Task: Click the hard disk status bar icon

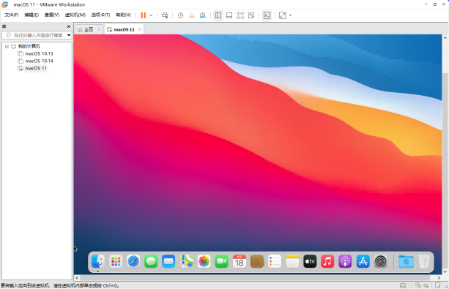Action: point(403,285)
